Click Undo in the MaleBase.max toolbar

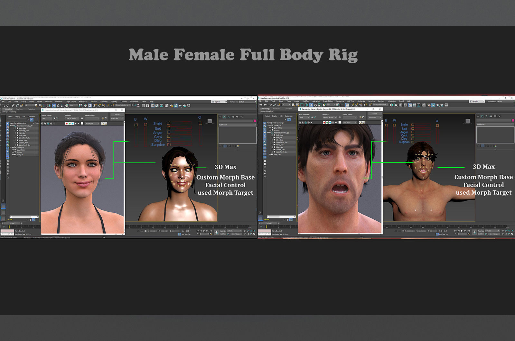[261, 105]
